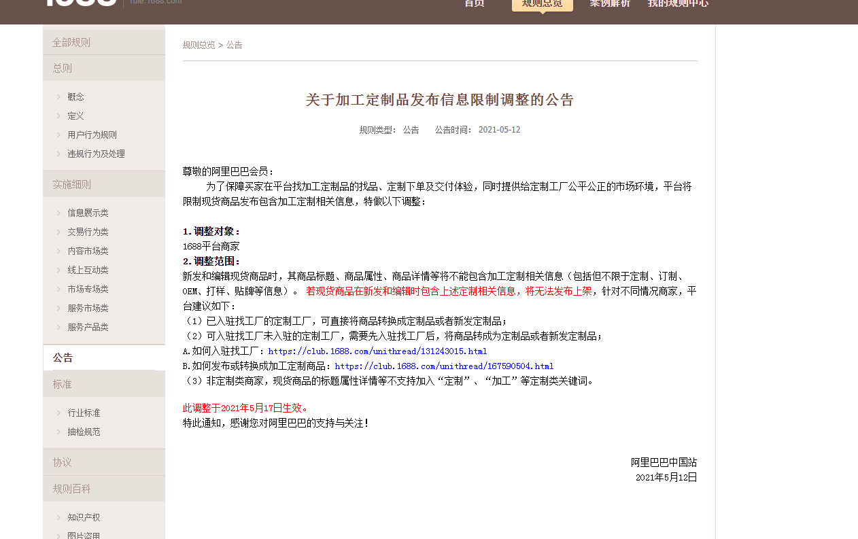Click the text 1688平台商家
The height and width of the screenshot is (539, 858).
tap(211, 247)
